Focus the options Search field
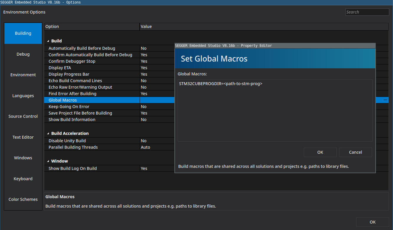This screenshot has height=230, width=393. (367, 12)
